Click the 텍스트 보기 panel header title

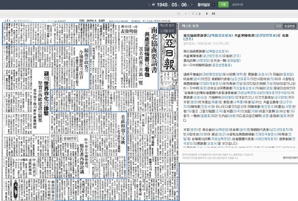[190, 26]
